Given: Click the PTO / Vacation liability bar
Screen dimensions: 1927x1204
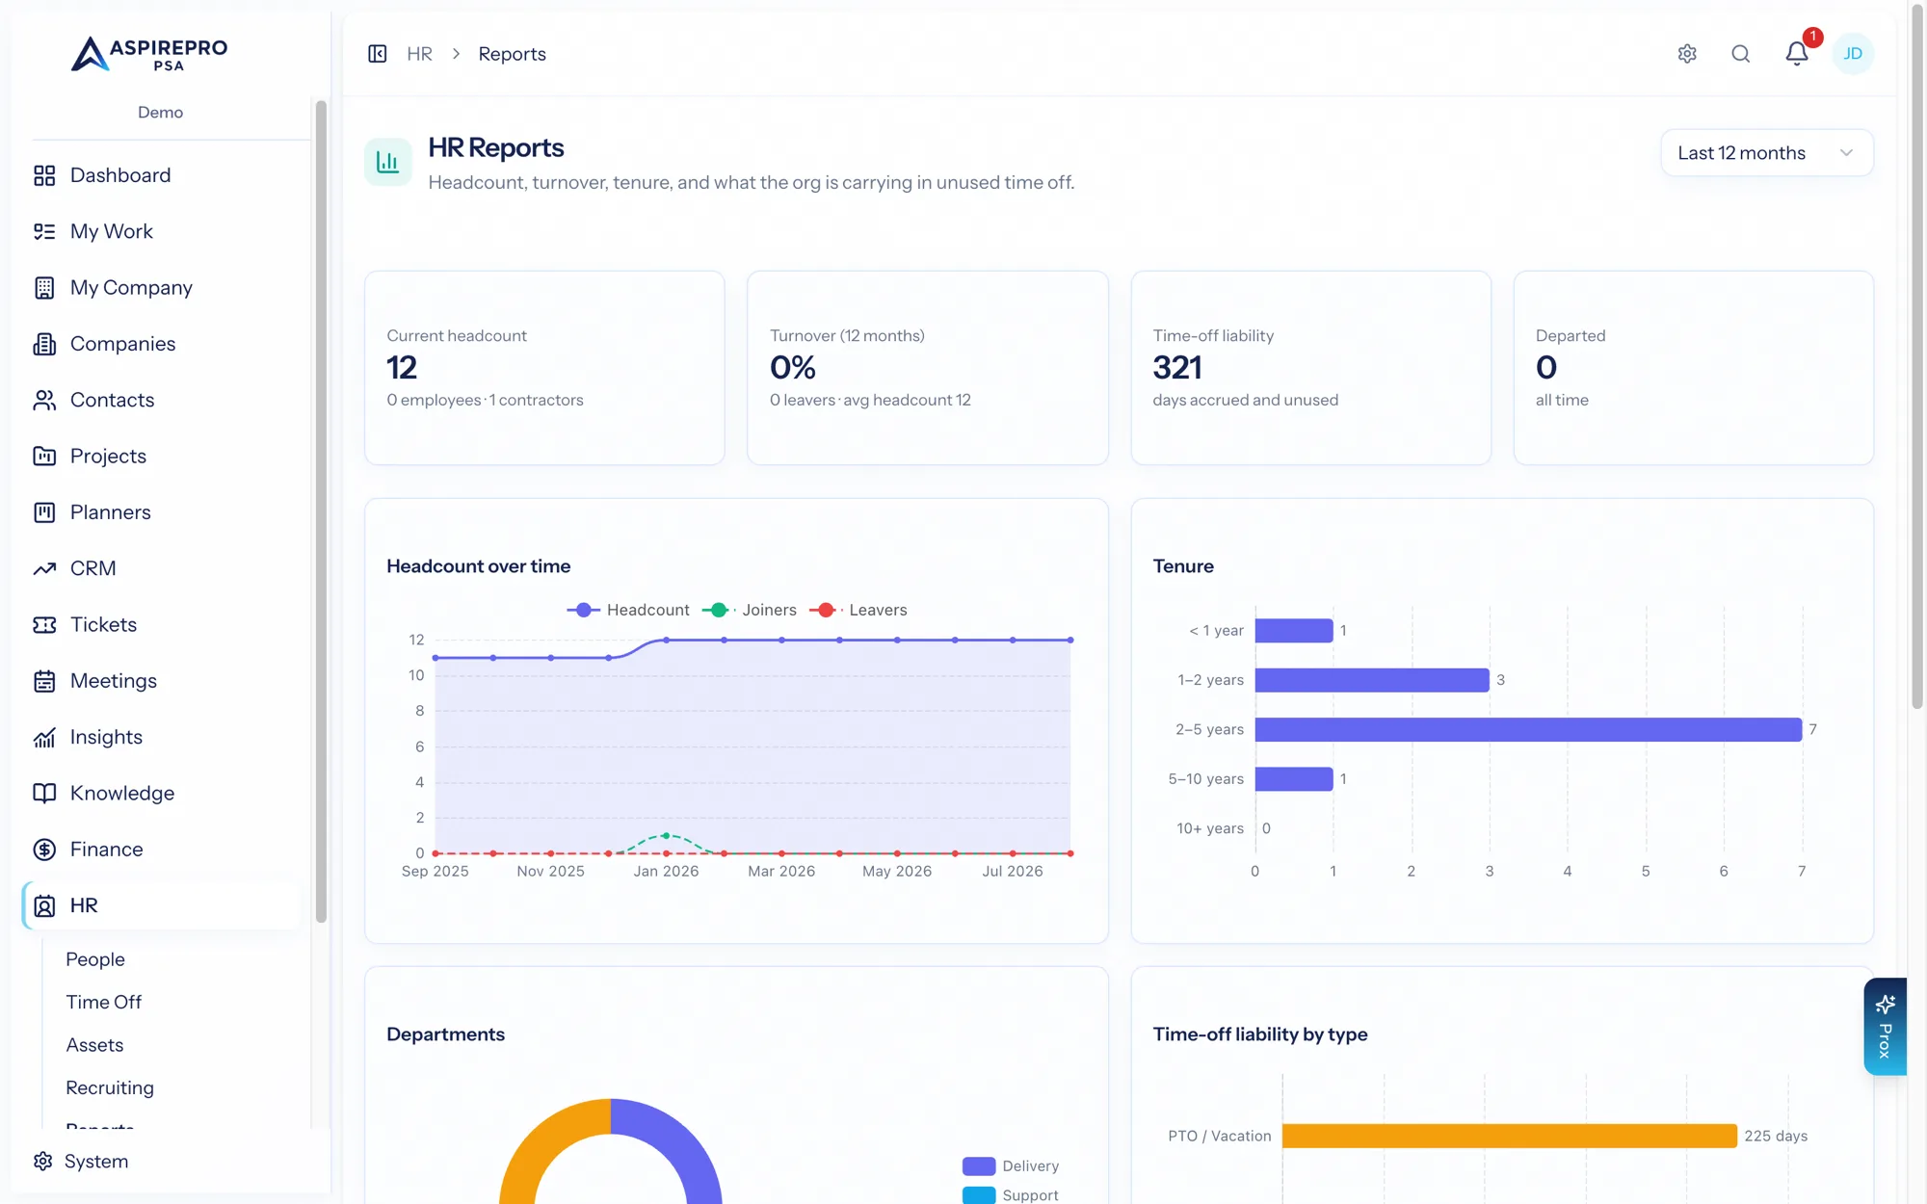Looking at the screenshot, I should pos(1510,1136).
